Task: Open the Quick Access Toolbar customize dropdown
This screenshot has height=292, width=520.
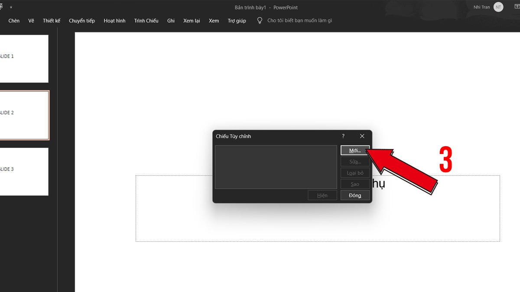Action: [11, 7]
